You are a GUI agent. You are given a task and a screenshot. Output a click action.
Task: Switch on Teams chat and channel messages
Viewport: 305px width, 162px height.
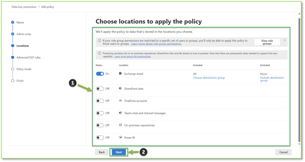tap(100, 113)
